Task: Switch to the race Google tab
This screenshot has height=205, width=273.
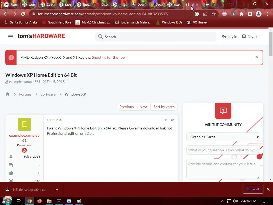Action: pos(66,5)
